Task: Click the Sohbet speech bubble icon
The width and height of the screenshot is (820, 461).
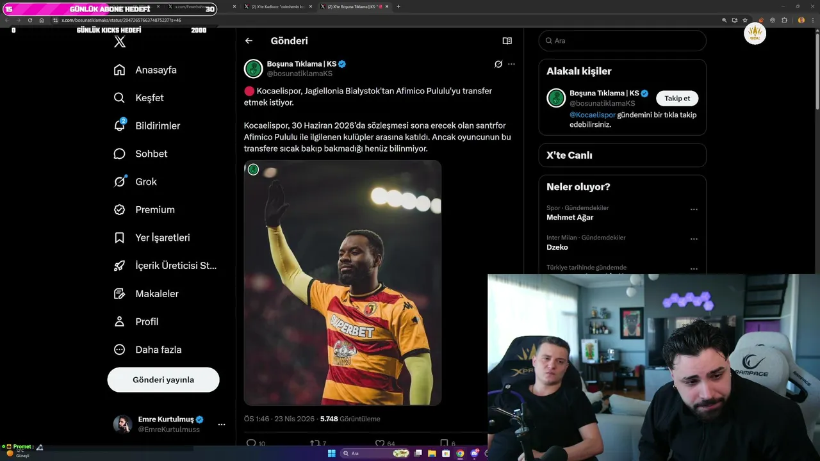Action: pyautogui.click(x=119, y=154)
